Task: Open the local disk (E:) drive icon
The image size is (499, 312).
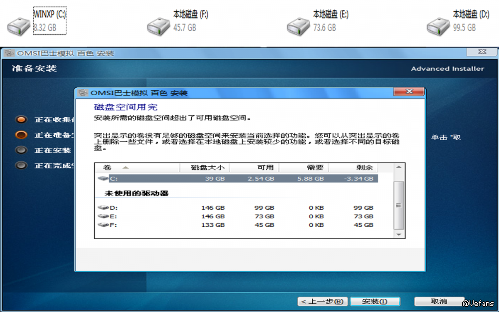Action: click(x=298, y=25)
